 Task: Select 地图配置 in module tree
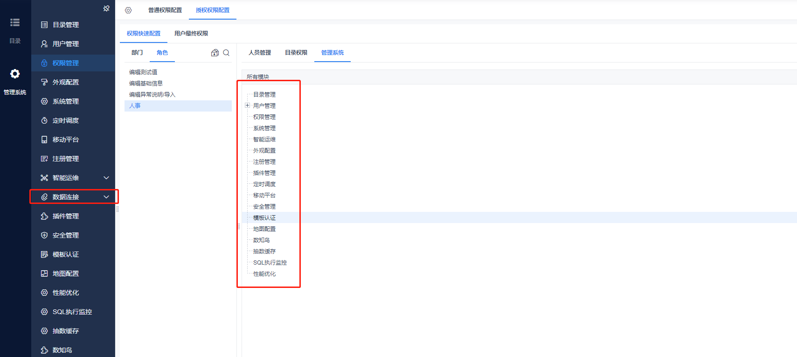pos(264,229)
